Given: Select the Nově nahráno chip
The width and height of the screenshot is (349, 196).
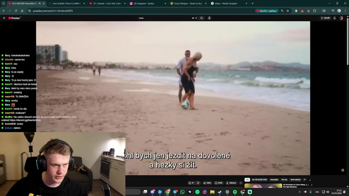Looking at the screenshot, I should (295, 180).
